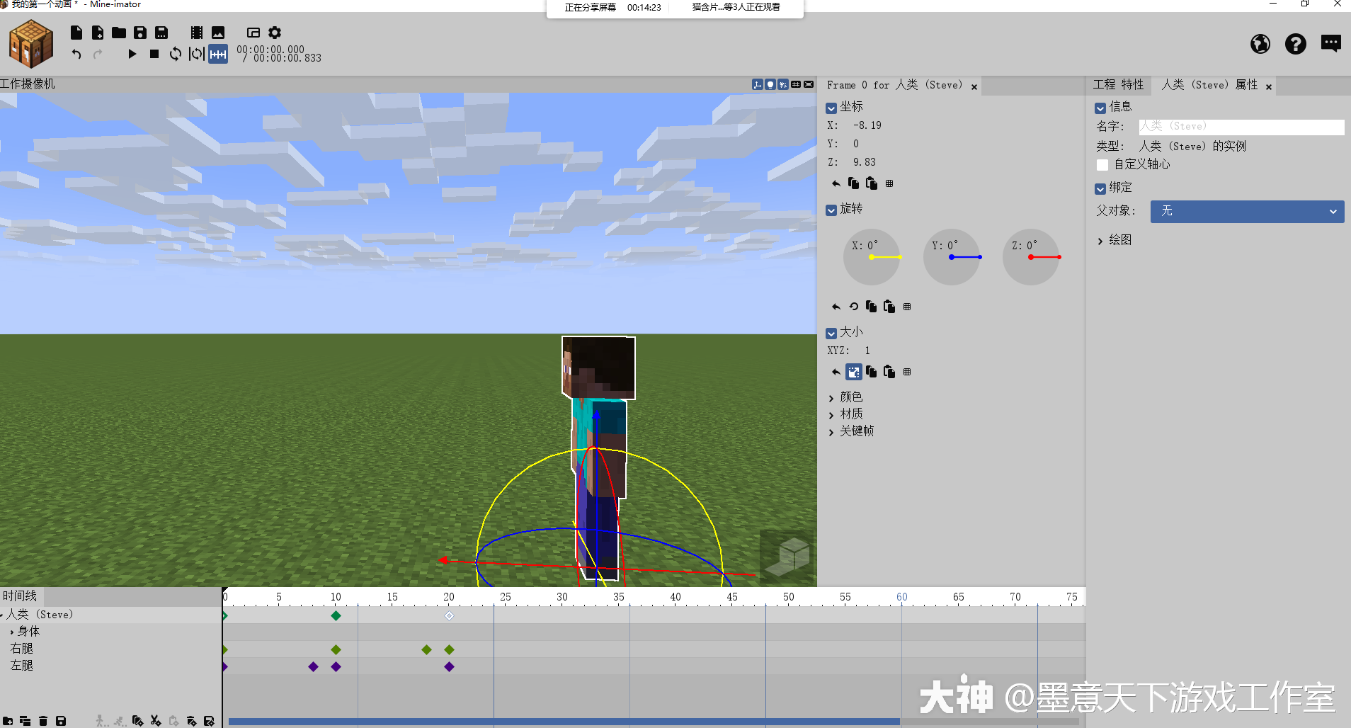Duplicate timeline using the stacked windows icon

point(25,721)
